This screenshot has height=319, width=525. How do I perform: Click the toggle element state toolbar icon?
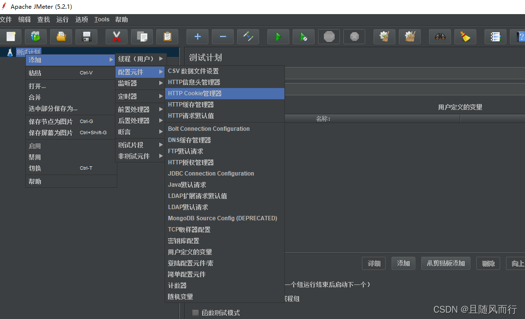(248, 36)
